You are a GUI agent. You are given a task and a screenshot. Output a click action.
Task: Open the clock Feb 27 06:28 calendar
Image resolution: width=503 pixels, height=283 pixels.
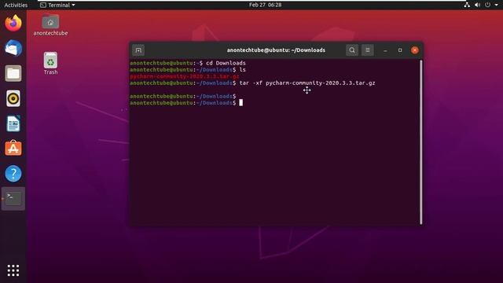266,5
